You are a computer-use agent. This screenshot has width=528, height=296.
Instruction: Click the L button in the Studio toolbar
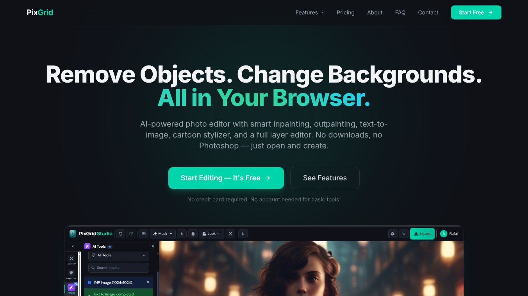coord(243,234)
